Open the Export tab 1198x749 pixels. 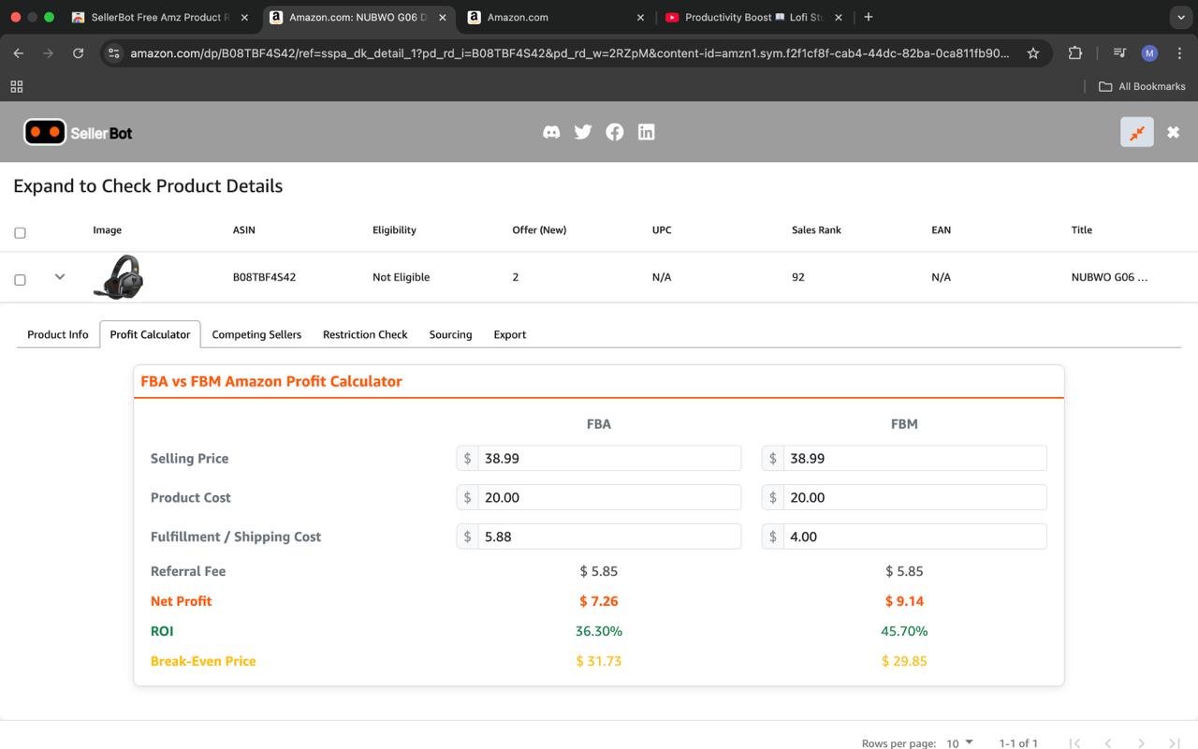click(510, 334)
